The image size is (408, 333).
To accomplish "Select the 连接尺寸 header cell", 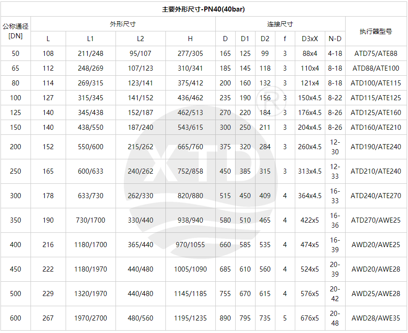I will pos(280,24).
